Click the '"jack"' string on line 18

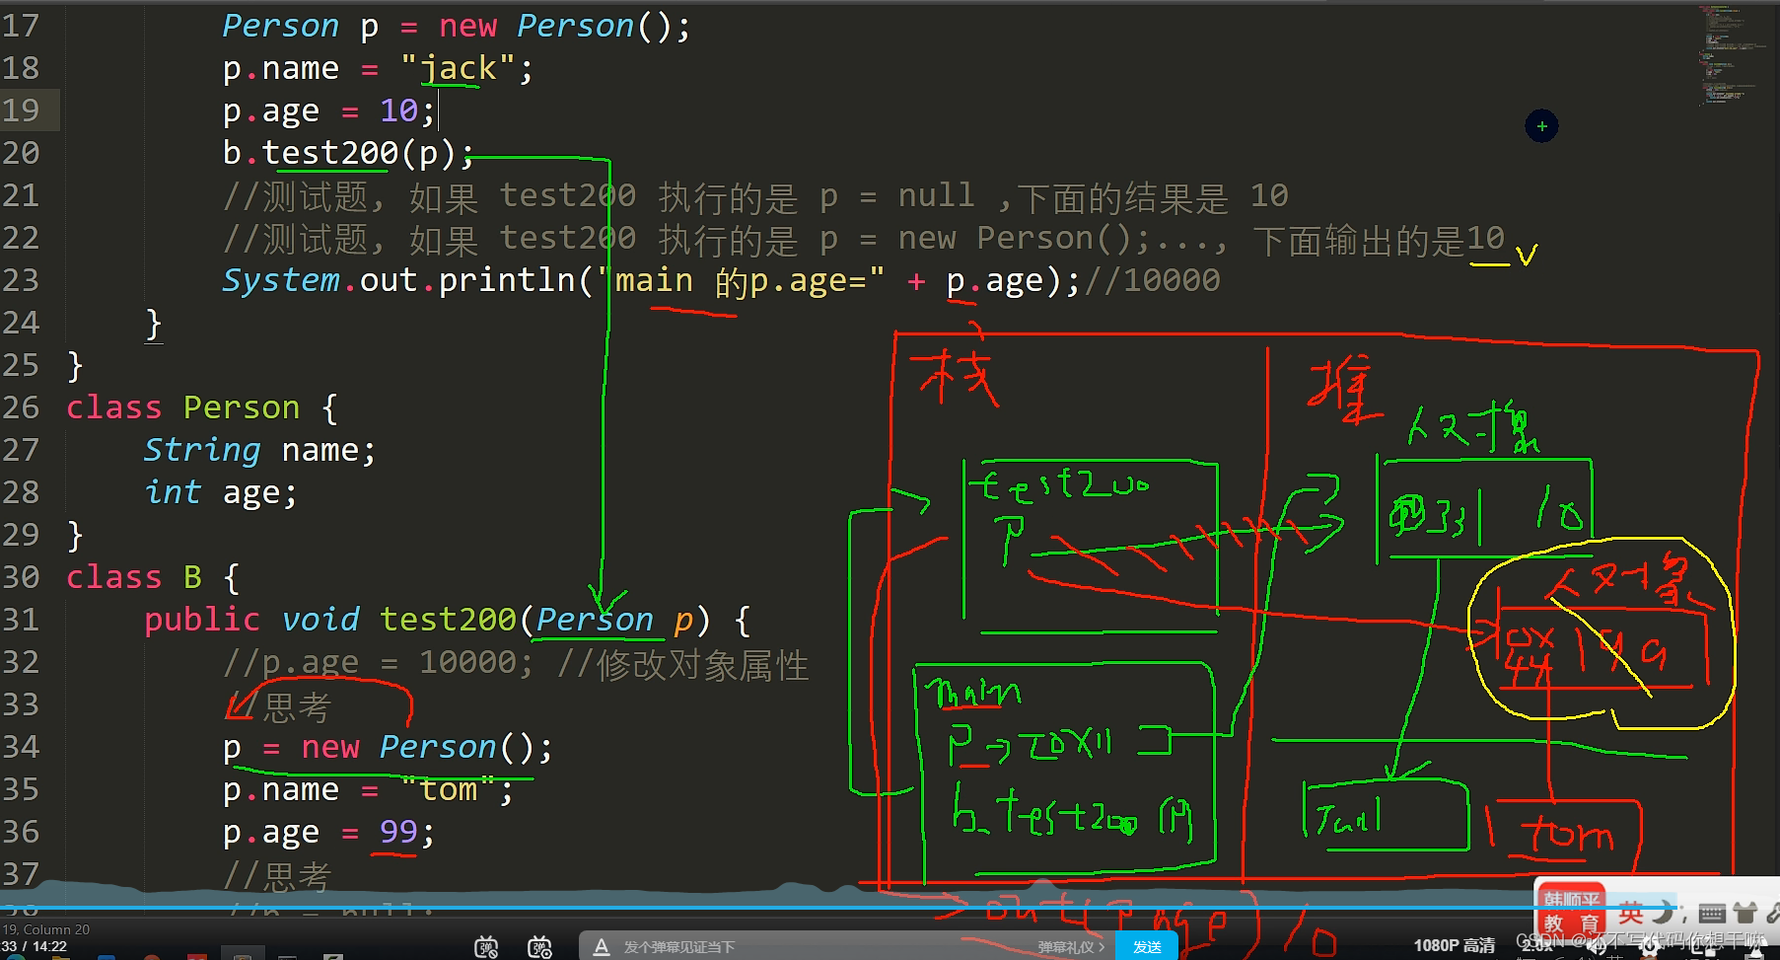[458, 68]
